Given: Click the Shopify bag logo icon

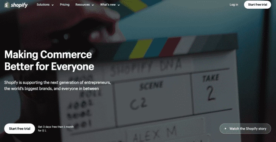Looking at the screenshot, I should coord(7,5).
